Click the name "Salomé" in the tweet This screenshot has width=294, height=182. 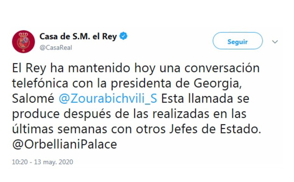(x=33, y=98)
